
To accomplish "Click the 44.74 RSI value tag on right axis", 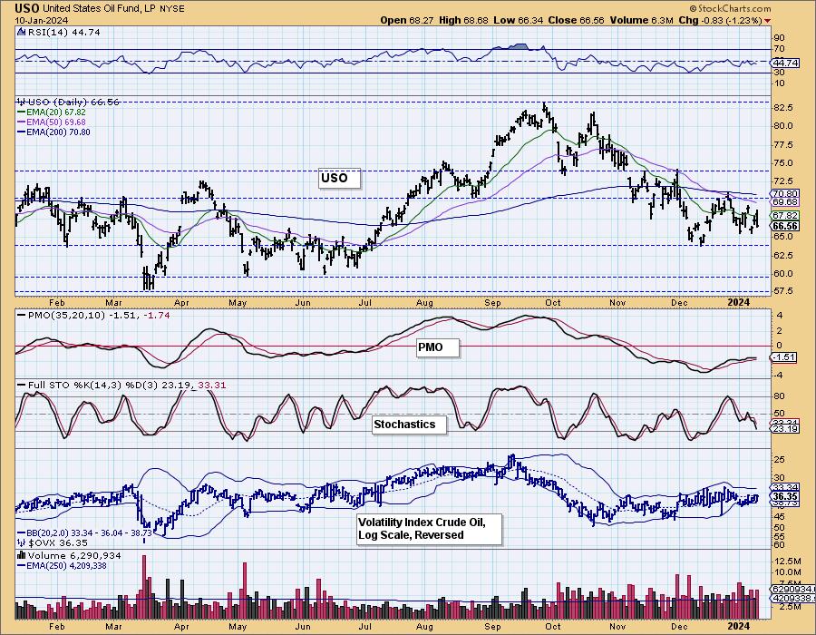I will click(785, 63).
